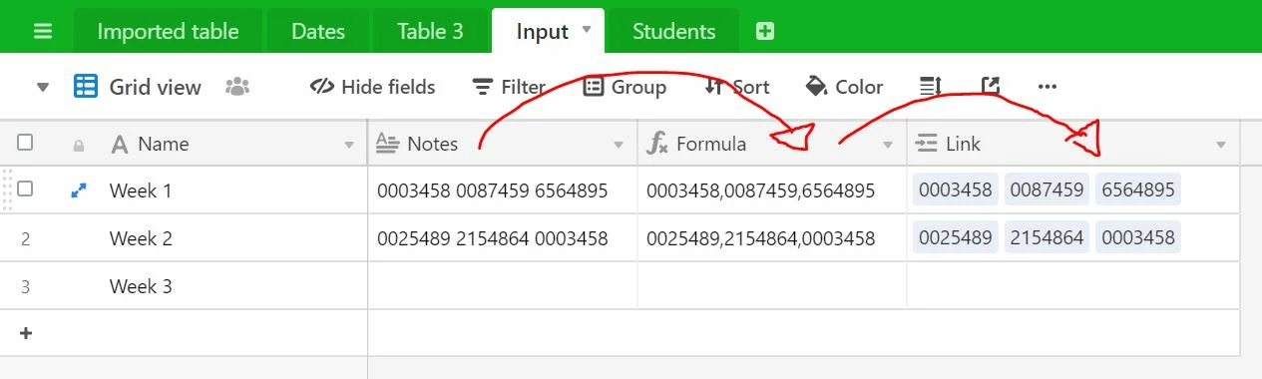1262x379 pixels.
Task: Open the collaborators people icon
Action: pyautogui.click(x=237, y=87)
